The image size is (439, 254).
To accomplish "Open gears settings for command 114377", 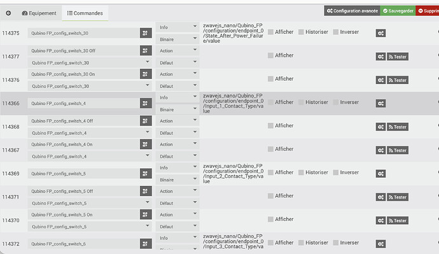I will click(380, 57).
